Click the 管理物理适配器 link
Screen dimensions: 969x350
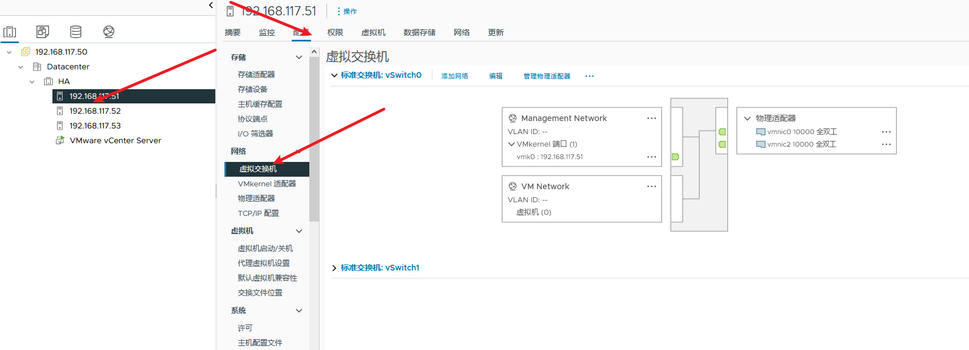coord(547,76)
